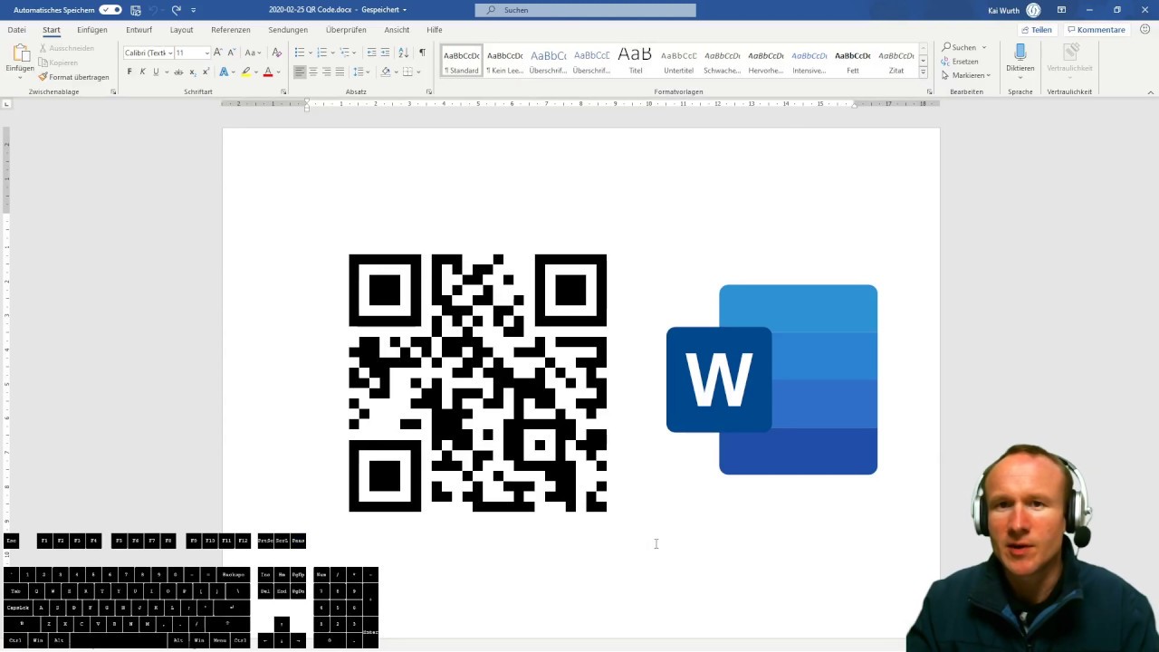This screenshot has height=652, width=1159.
Task: Switch to the Überprüfen ribbon tab
Action: click(x=346, y=30)
